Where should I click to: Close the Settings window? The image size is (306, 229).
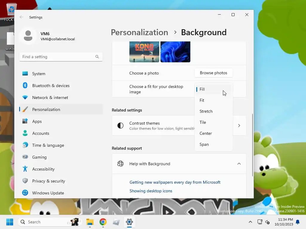coord(247,15)
